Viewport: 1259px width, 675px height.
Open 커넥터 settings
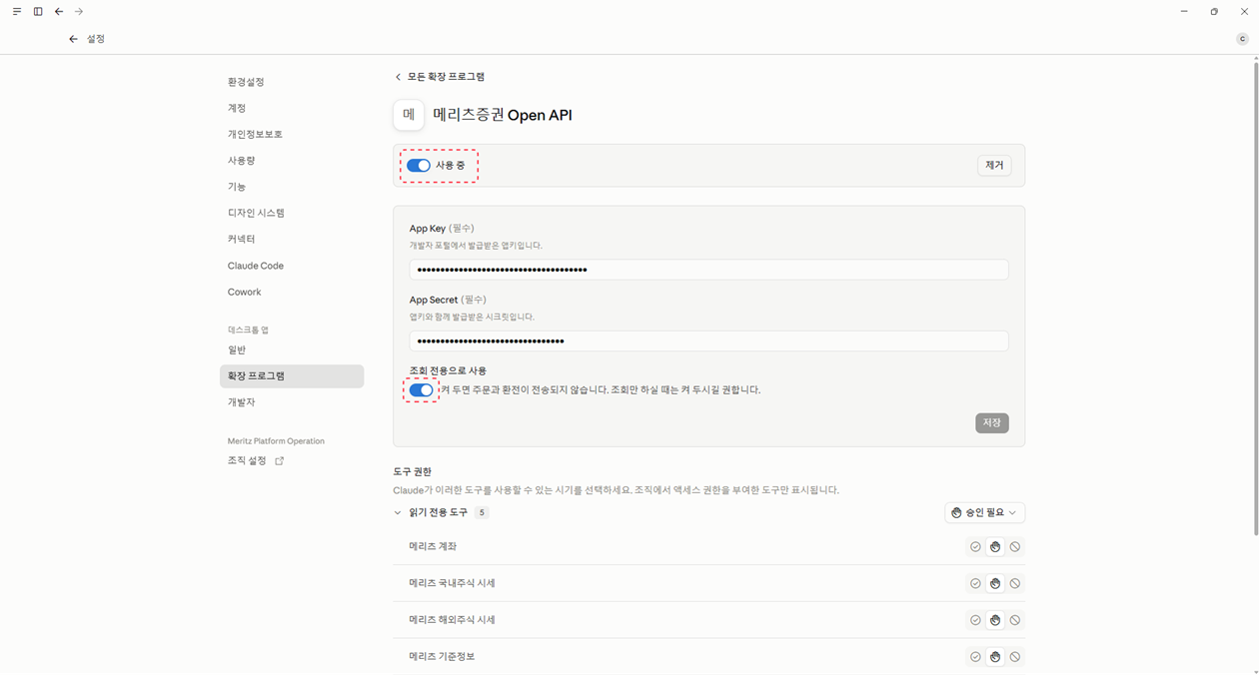(241, 240)
